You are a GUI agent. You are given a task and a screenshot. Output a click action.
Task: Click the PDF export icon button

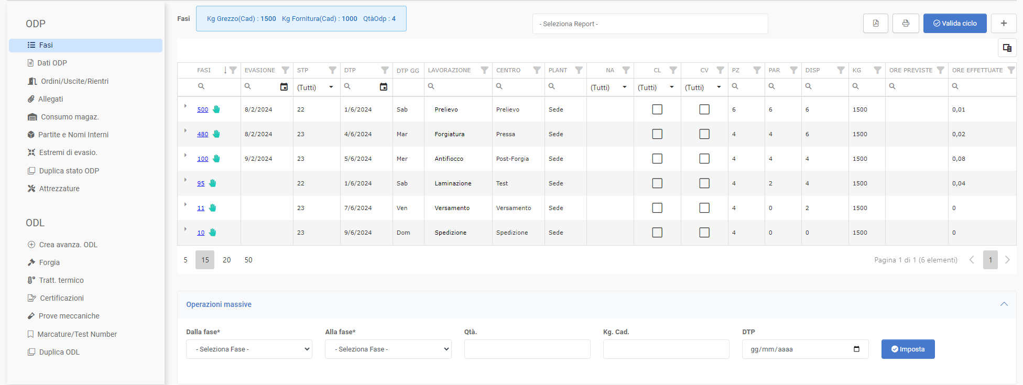pyautogui.click(x=876, y=24)
